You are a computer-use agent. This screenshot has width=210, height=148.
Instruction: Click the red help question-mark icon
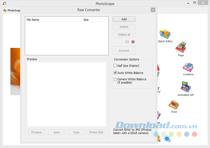point(133,42)
